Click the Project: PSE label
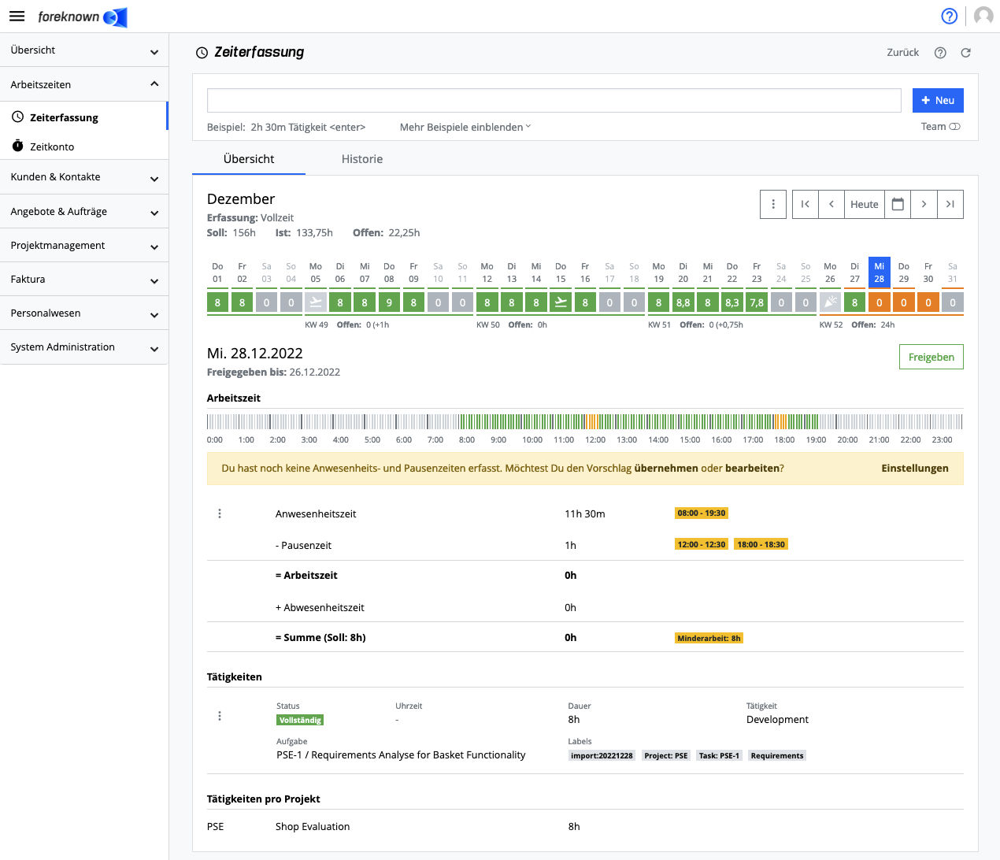Image resolution: width=1000 pixels, height=860 pixels. (x=666, y=755)
